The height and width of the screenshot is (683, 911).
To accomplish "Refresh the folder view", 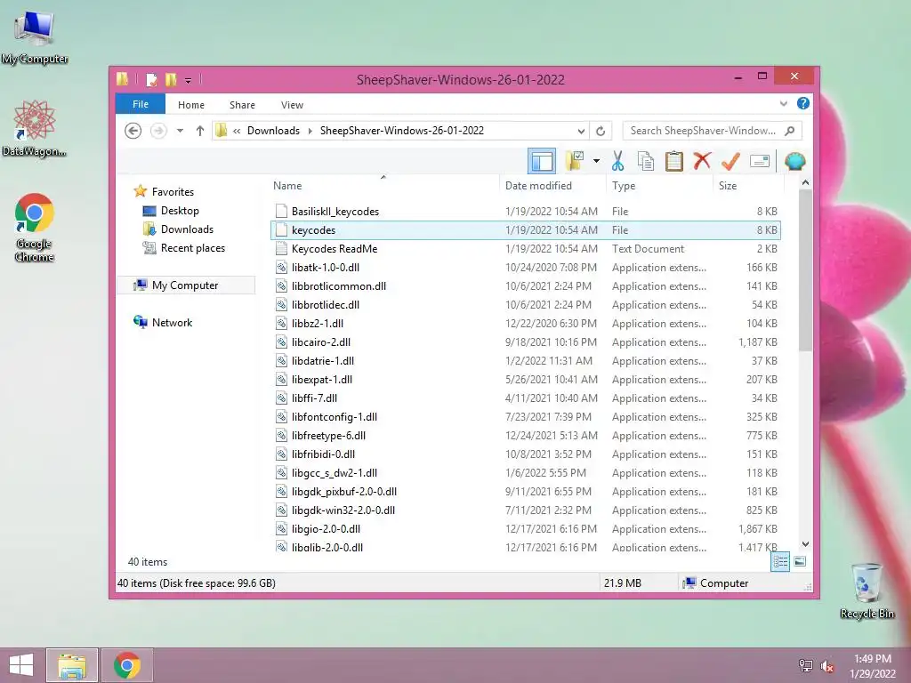I will (x=601, y=131).
